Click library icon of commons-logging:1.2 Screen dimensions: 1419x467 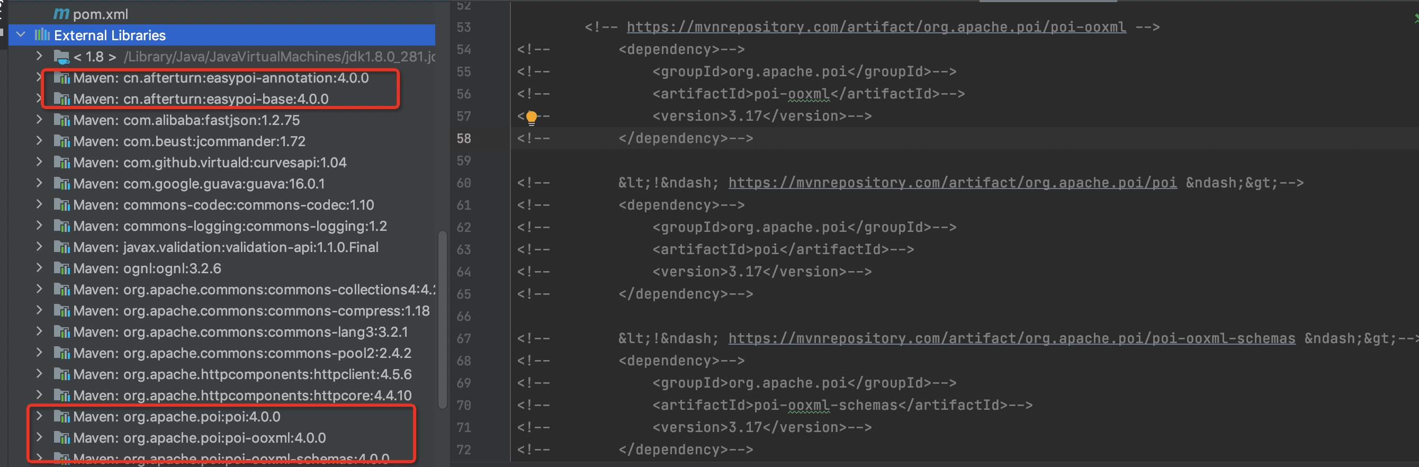point(62,226)
